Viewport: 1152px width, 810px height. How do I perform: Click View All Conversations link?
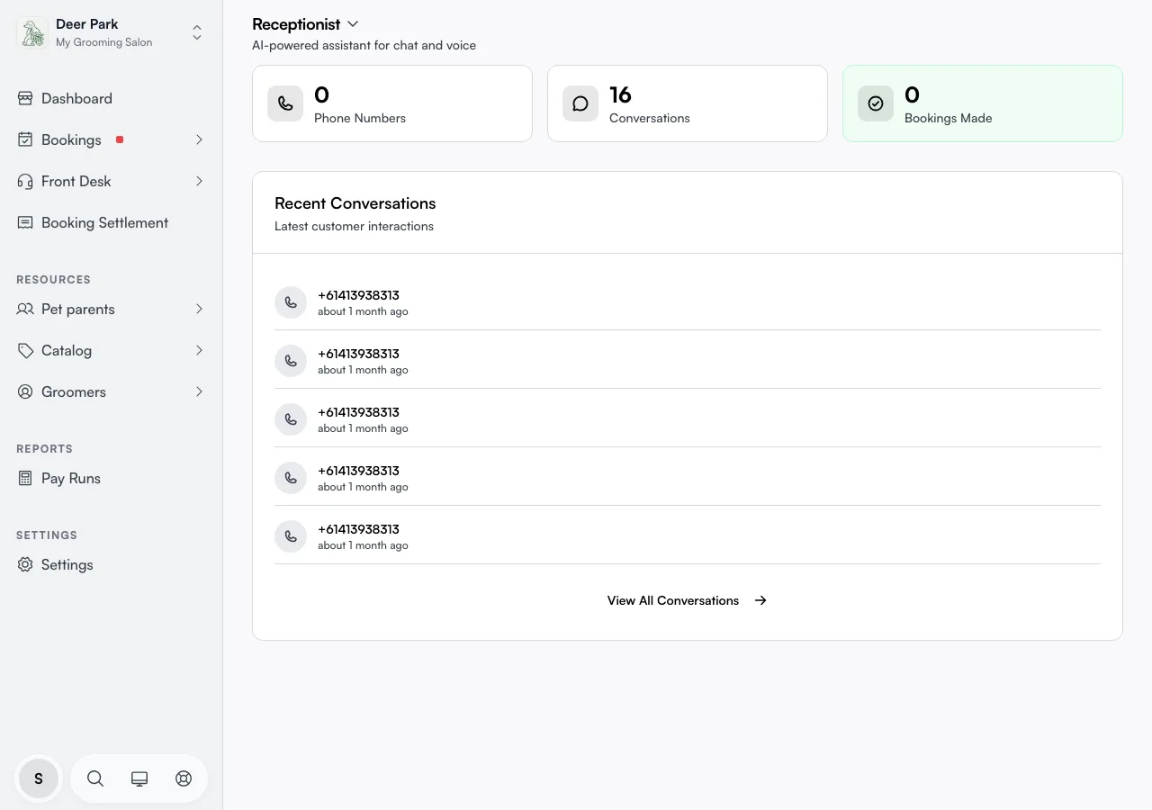tap(673, 600)
